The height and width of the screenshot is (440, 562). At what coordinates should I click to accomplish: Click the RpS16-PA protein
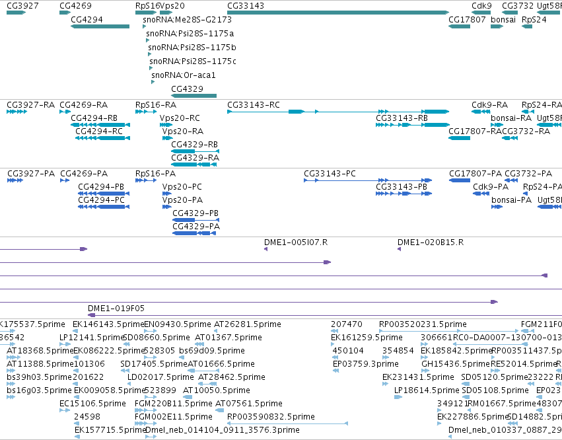146,180
